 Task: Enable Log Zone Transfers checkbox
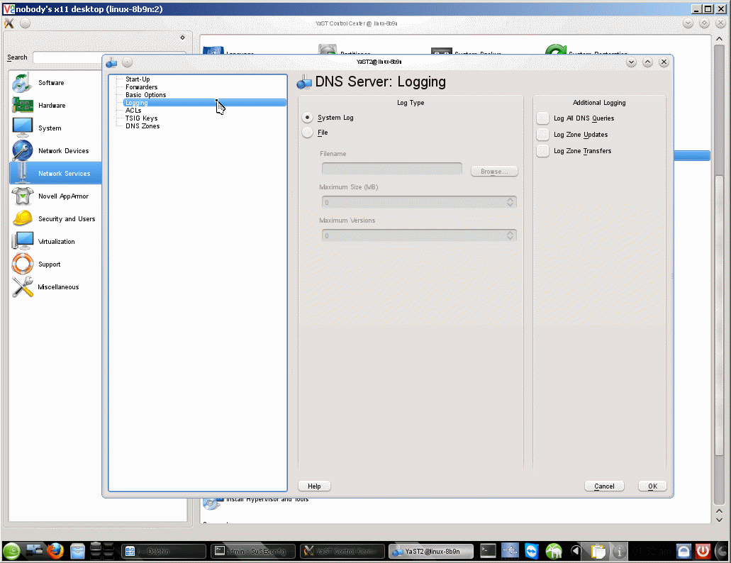tap(542, 151)
